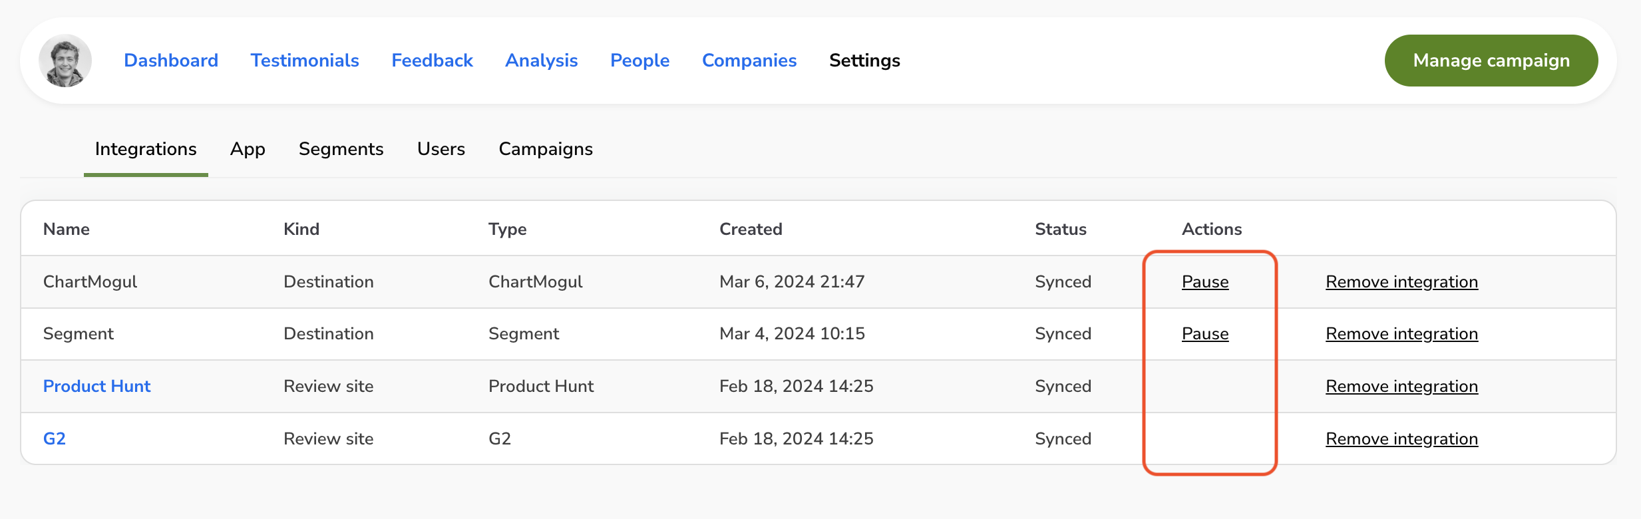Screen dimensions: 1641x519
Task: Remove the ChartMogul integration
Action: point(1401,282)
